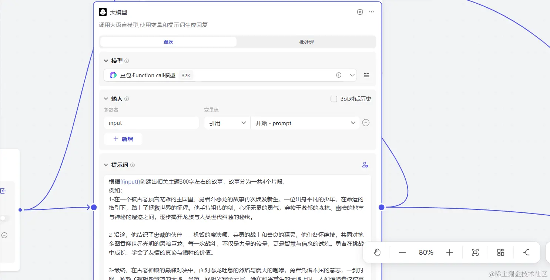Viewport: 550px width, 280px height.
Task: Click the output port on 大模型 node's right edge
Action: point(382,207)
